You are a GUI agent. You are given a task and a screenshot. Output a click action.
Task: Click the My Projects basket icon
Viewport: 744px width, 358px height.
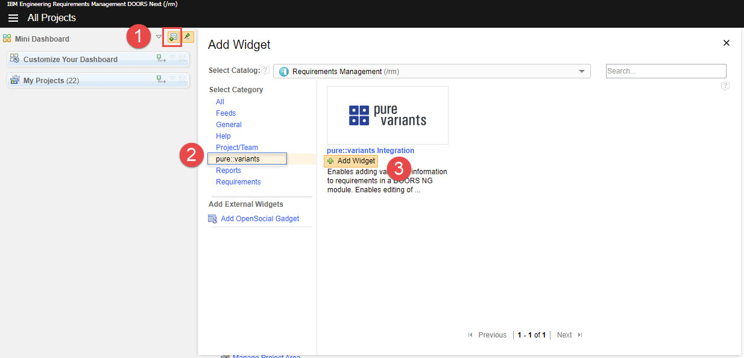pos(14,80)
